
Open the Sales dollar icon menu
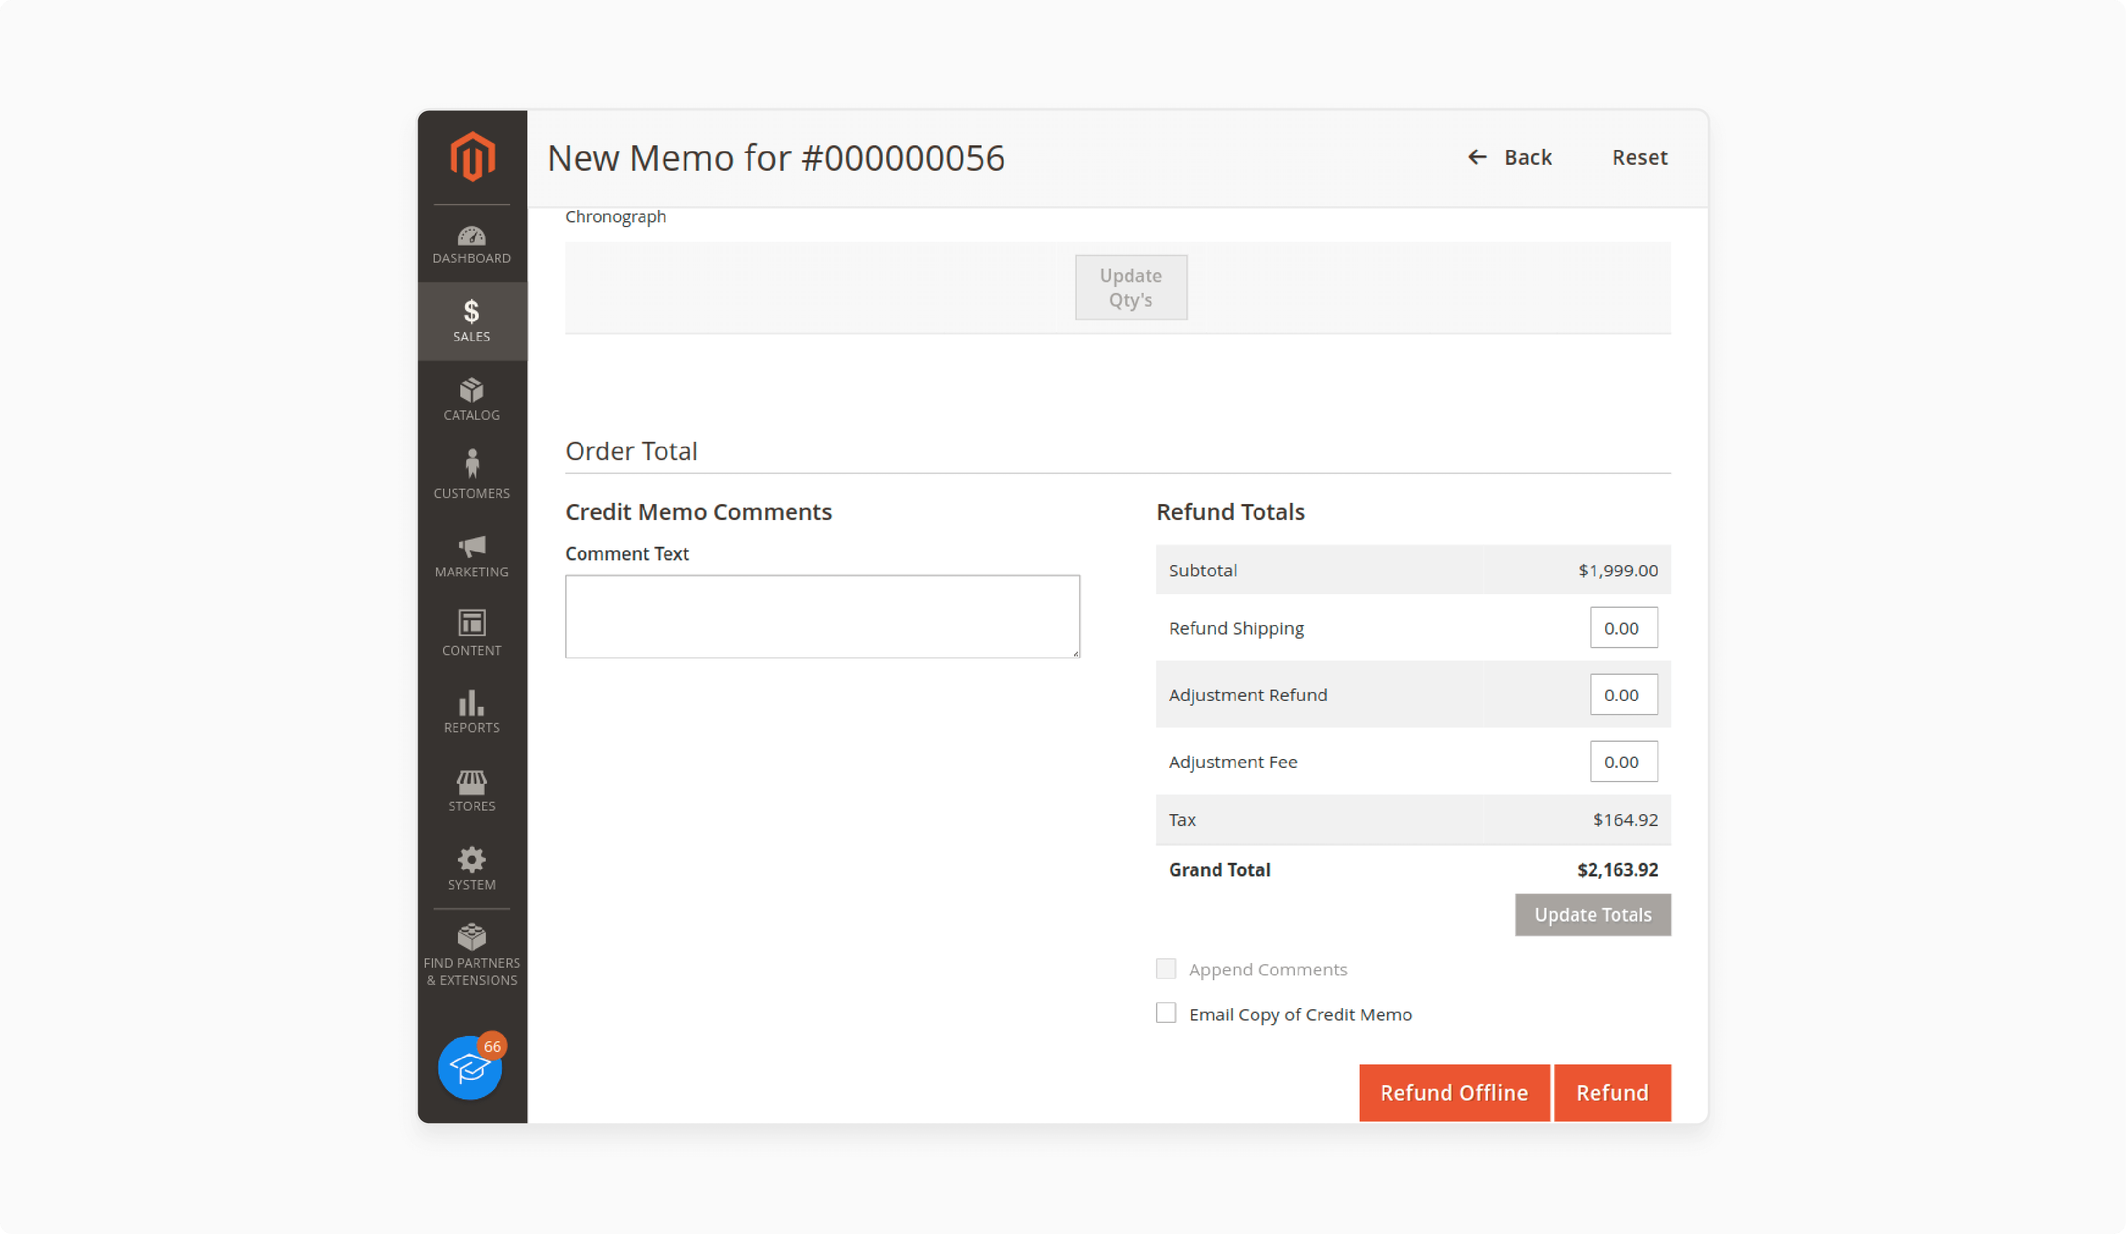[472, 321]
